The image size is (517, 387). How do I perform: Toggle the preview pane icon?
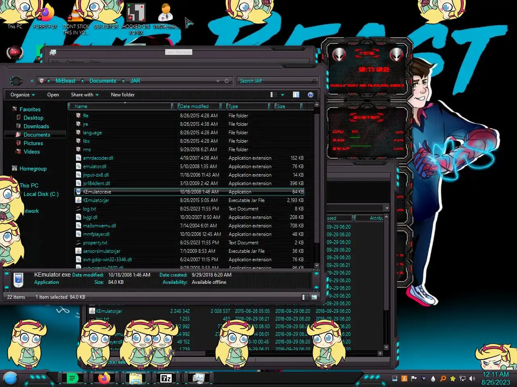(296, 94)
